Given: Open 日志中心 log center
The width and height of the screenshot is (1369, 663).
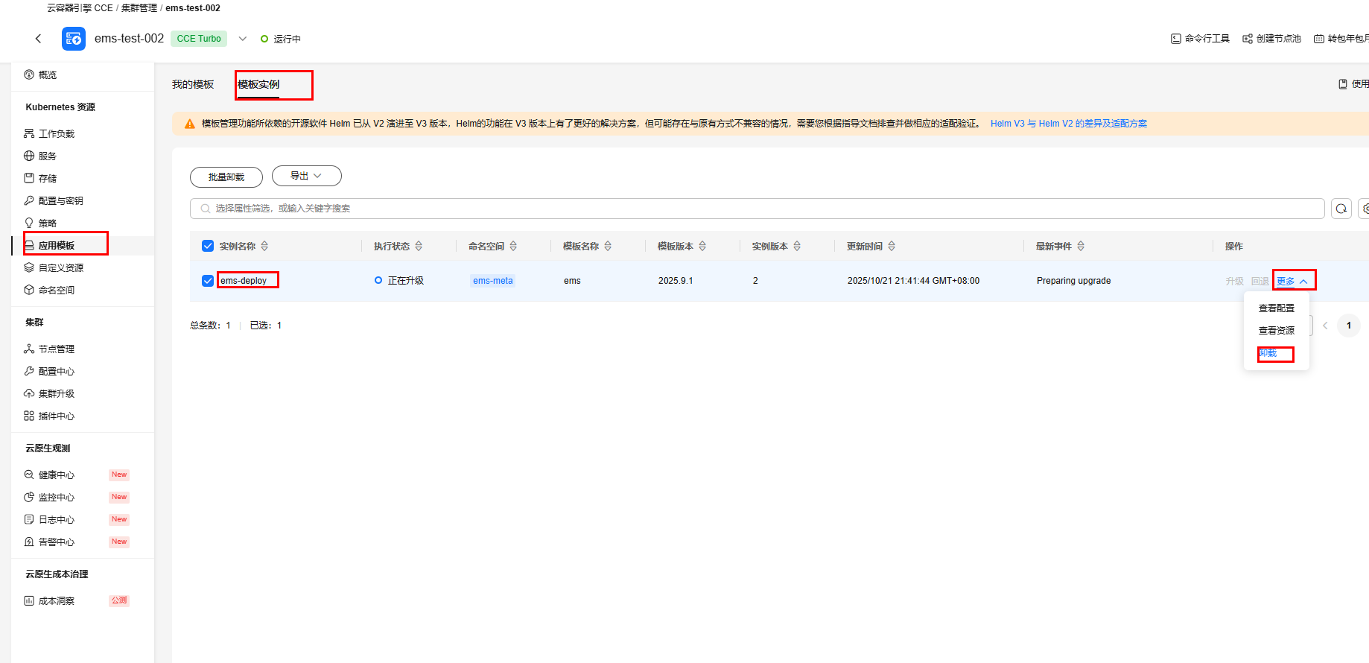Looking at the screenshot, I should pyautogui.click(x=49, y=519).
